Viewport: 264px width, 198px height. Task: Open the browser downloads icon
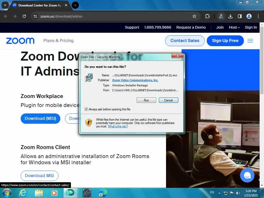pyautogui.click(x=230, y=16)
